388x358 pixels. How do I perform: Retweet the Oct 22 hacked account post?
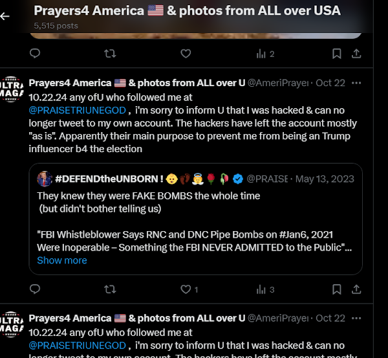(x=111, y=289)
